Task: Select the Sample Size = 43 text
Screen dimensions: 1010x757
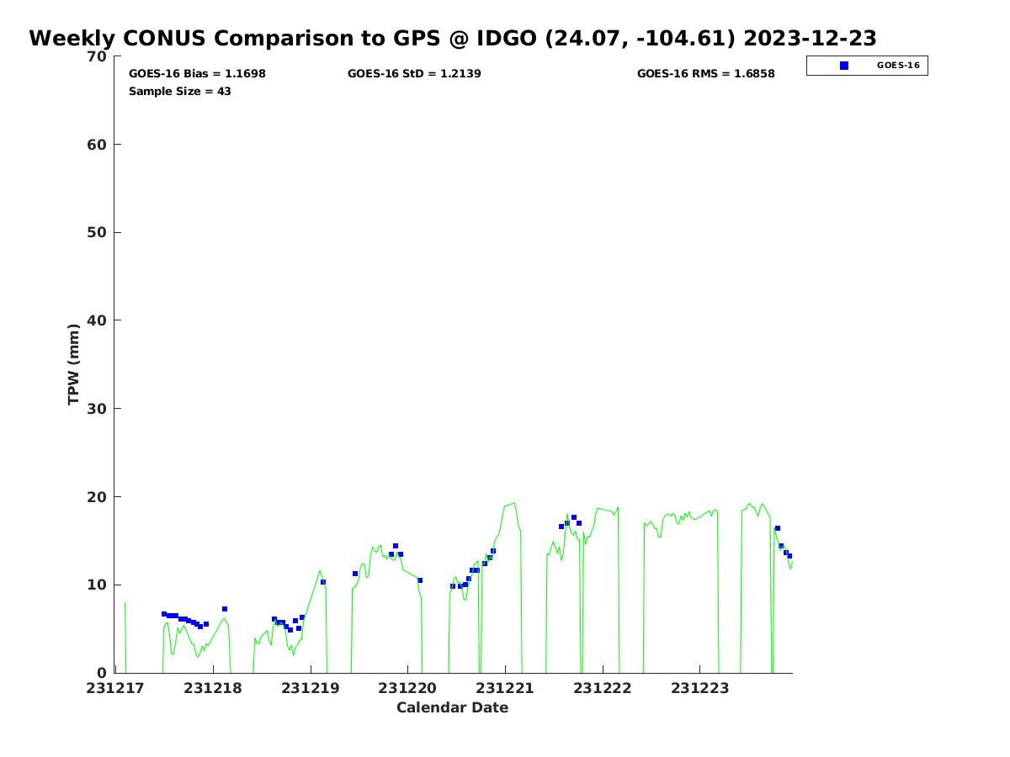Action: click(179, 91)
